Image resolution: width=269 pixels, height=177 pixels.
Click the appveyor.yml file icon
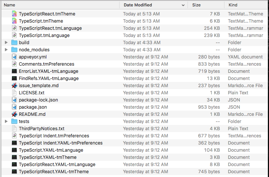(14, 57)
